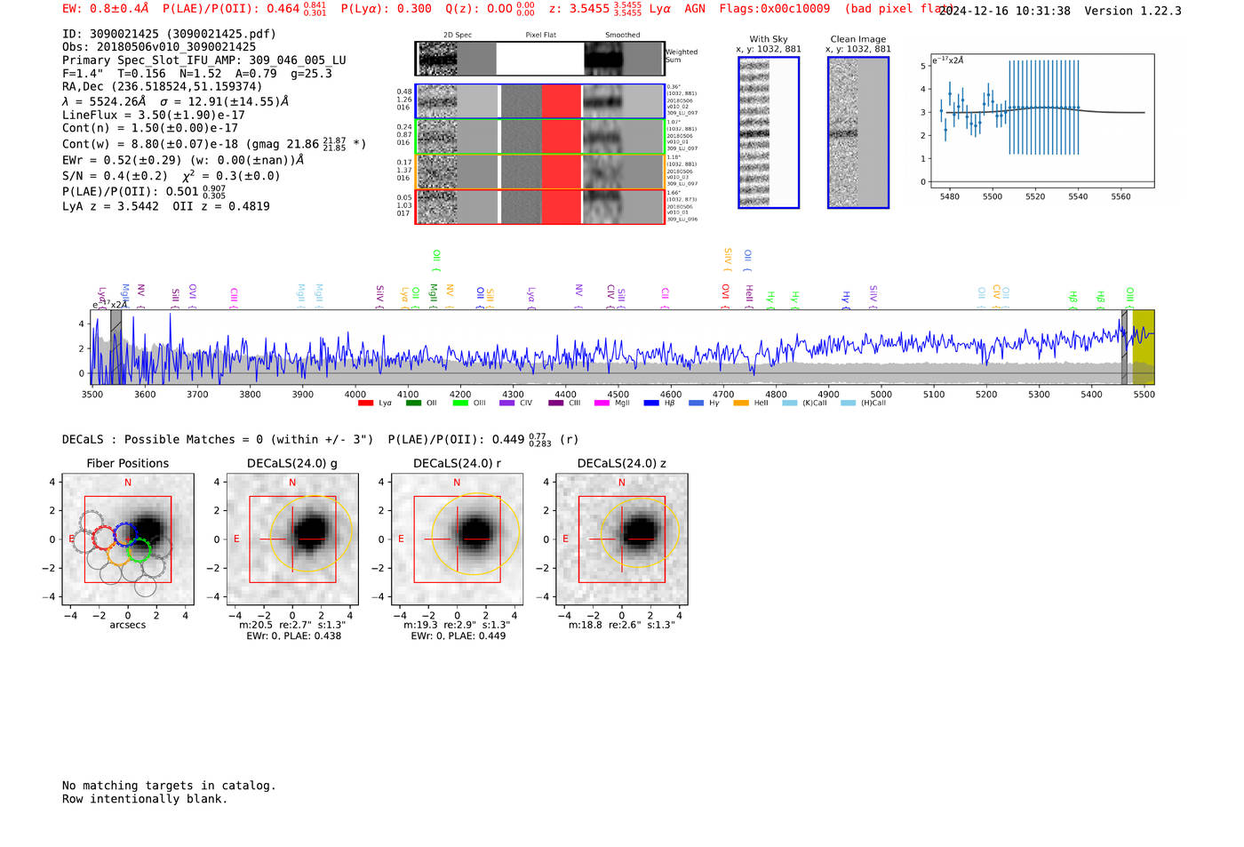
Task: Select the blue-bordered fiber spectrum row
Action: 539,101
